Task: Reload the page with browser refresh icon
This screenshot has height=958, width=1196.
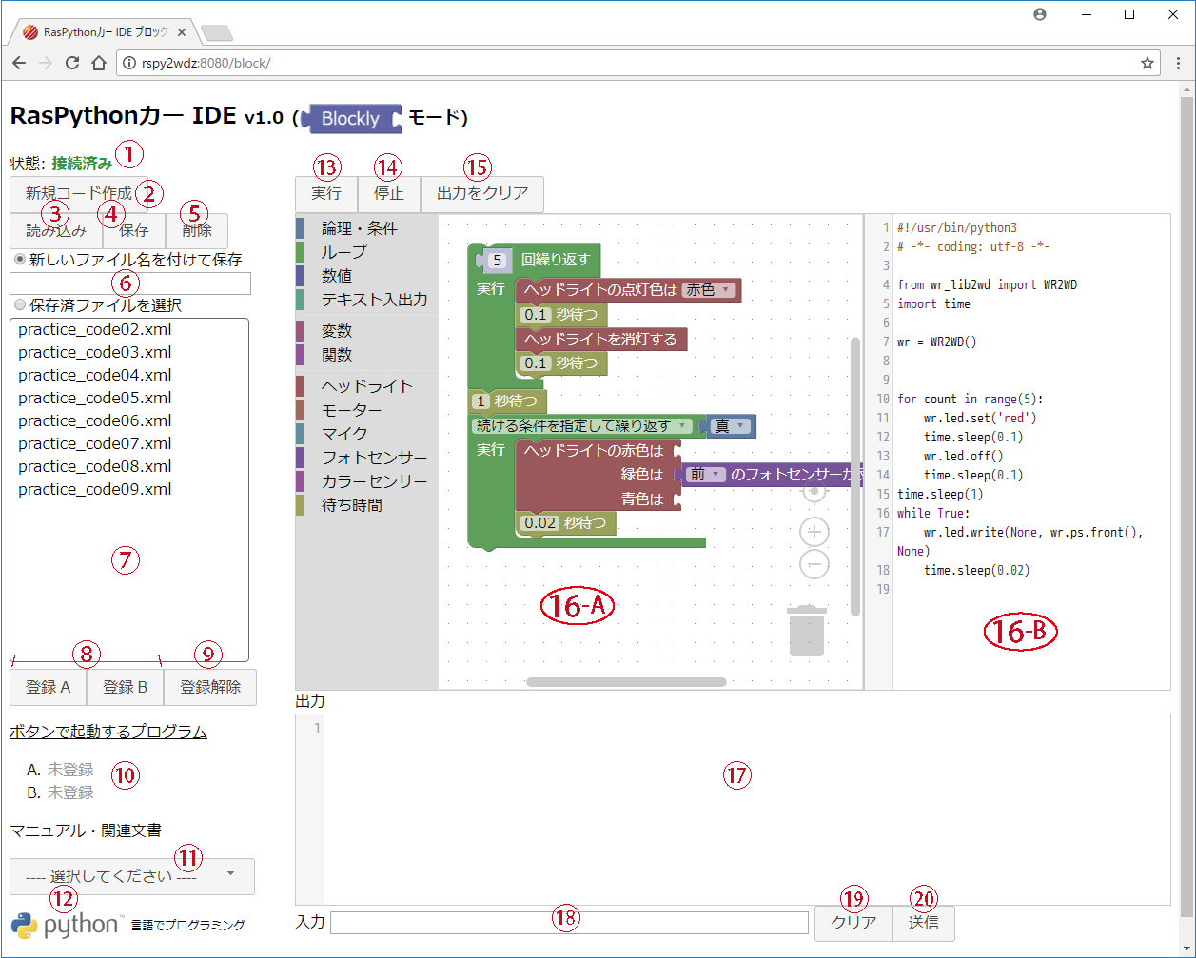Action: click(71, 64)
